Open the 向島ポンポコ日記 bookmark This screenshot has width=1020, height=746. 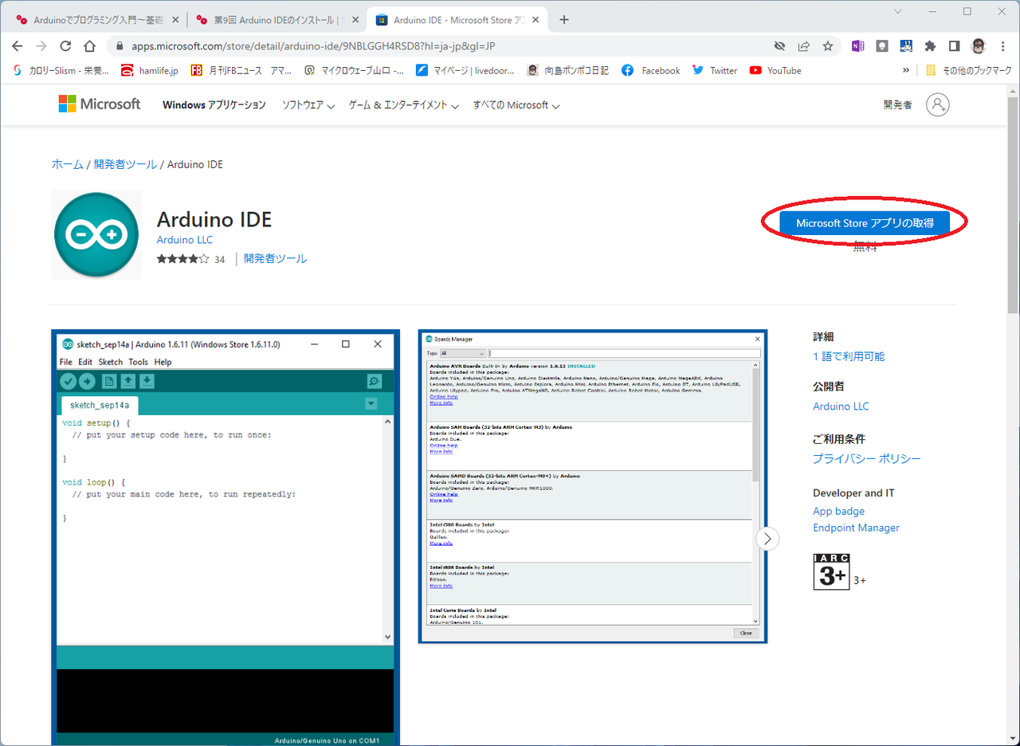(567, 70)
